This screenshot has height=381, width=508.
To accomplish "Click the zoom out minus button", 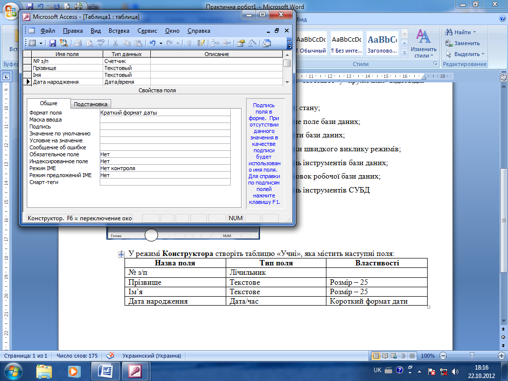I will [x=443, y=356].
